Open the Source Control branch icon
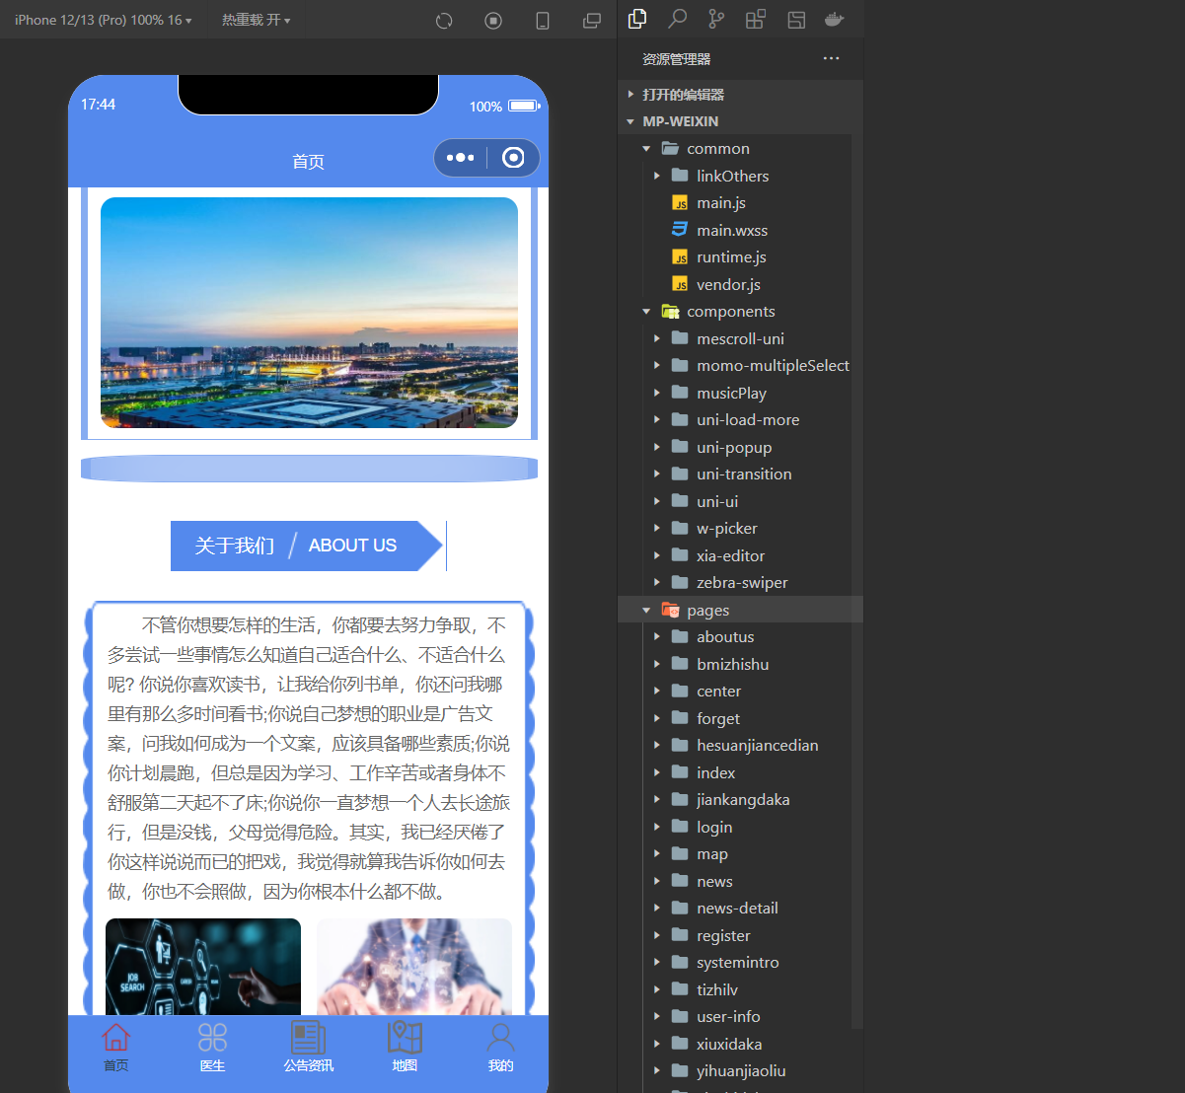Viewport: 1185px width, 1093px height. pyautogui.click(x=715, y=19)
